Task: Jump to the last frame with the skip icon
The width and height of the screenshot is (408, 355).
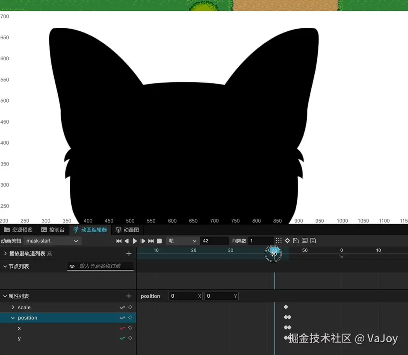Action: click(x=151, y=240)
